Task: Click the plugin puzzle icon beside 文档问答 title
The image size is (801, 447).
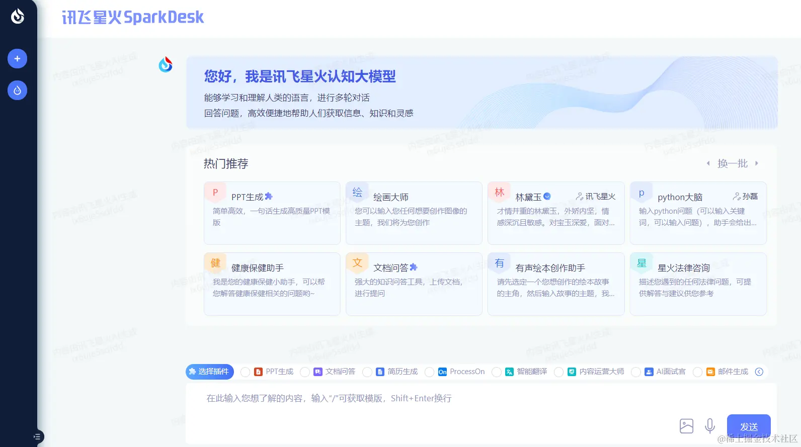Action: tap(414, 267)
